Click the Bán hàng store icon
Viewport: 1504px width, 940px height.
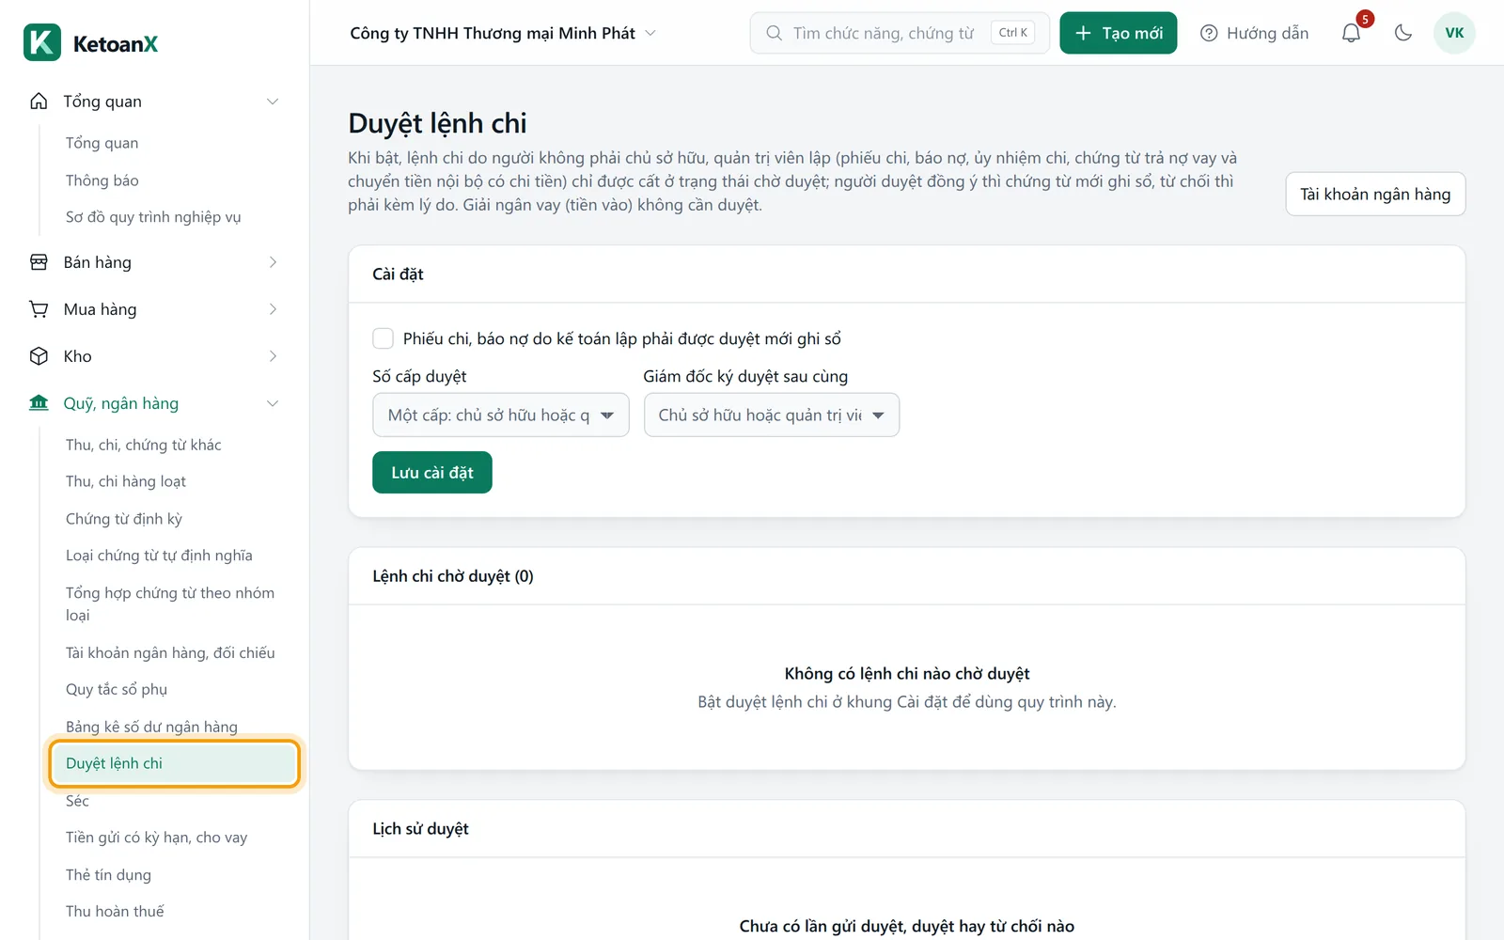[x=39, y=262]
